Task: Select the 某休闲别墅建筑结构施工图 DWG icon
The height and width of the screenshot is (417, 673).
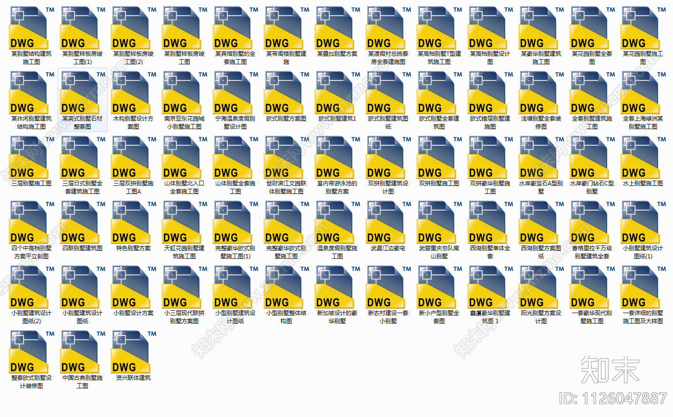Action: click(x=29, y=93)
